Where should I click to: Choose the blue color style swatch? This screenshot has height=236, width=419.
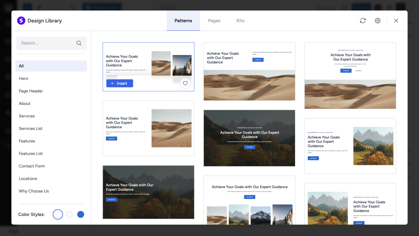pyautogui.click(x=81, y=214)
